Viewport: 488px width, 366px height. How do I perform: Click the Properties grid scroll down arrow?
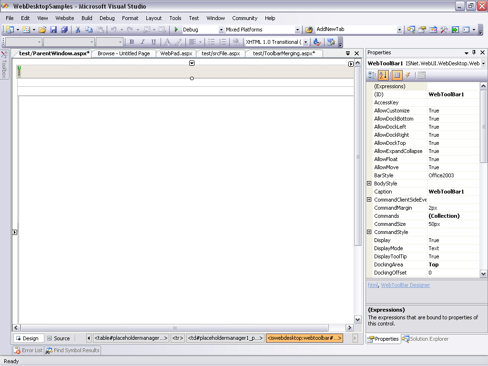483,274
